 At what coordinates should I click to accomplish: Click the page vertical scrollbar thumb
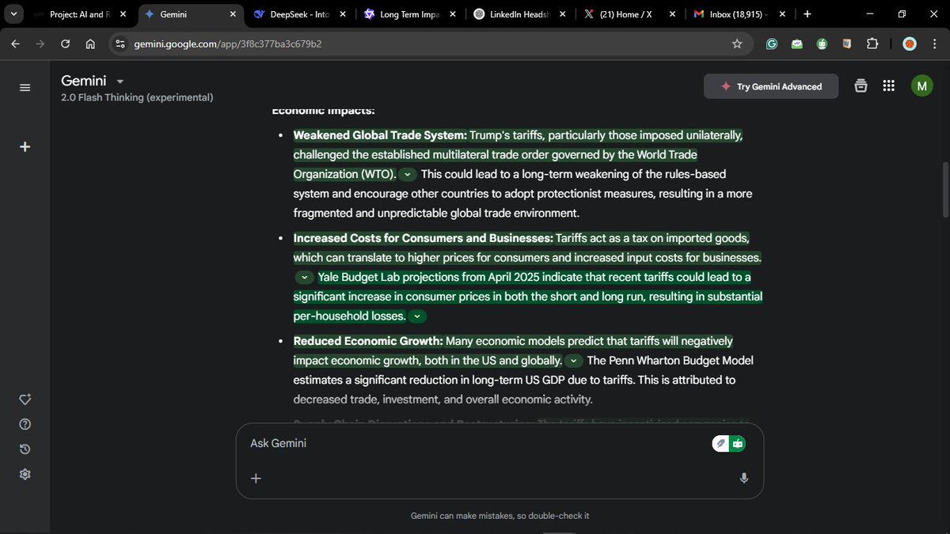(944, 190)
